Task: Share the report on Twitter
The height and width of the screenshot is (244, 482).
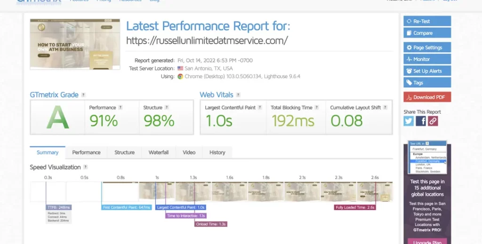Action: tap(409, 121)
